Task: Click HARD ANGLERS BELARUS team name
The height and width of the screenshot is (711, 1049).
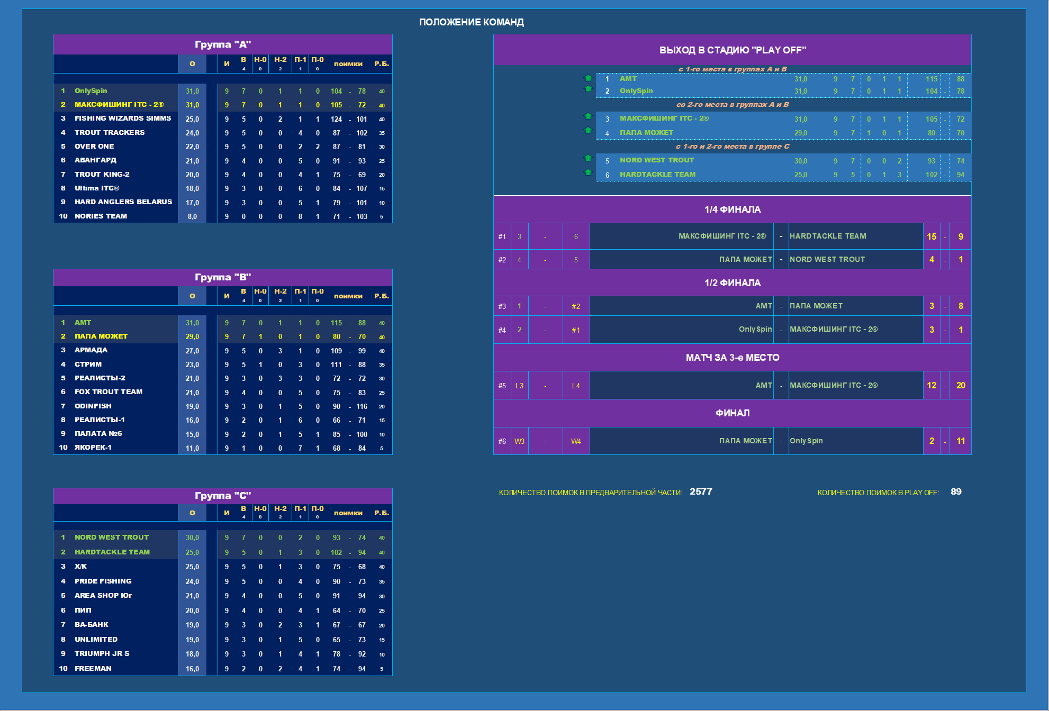Action: [x=123, y=202]
